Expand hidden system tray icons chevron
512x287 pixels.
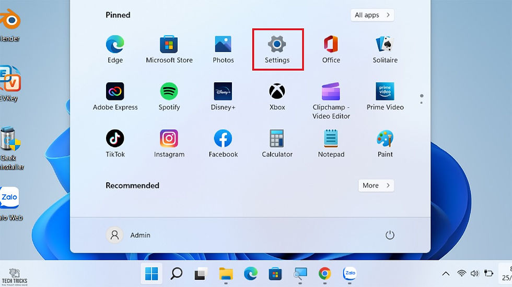pyautogui.click(x=446, y=273)
